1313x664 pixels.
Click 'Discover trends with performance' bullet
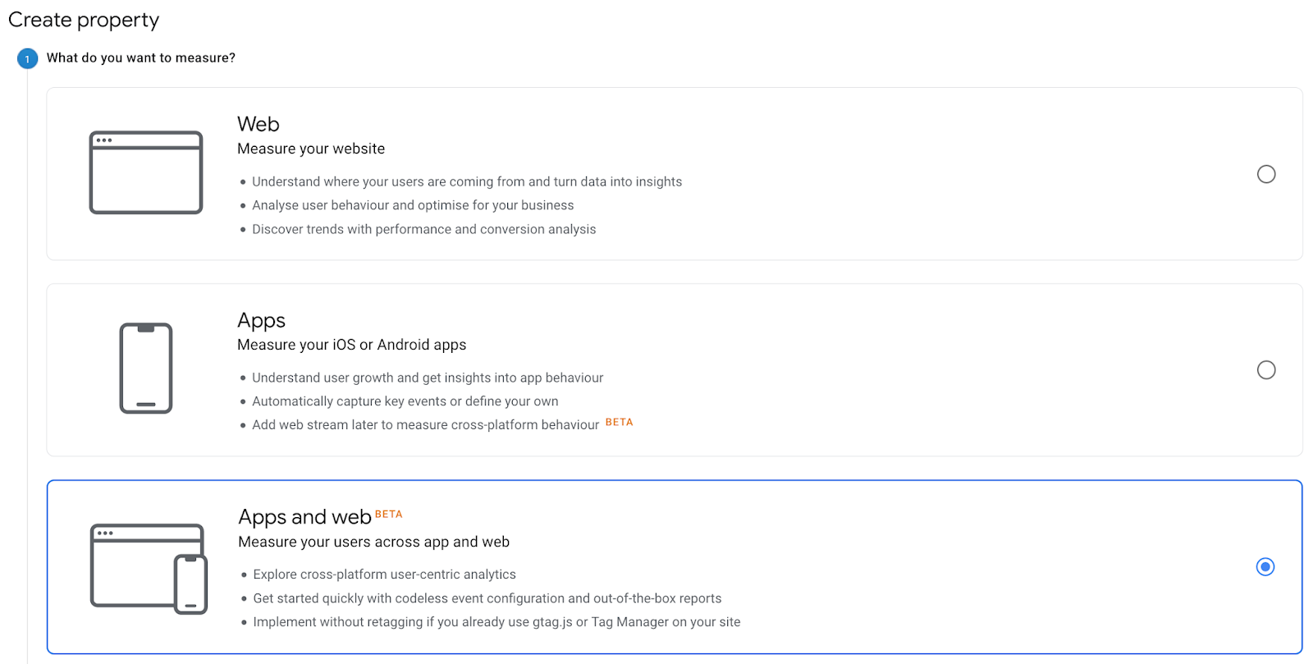(x=423, y=229)
